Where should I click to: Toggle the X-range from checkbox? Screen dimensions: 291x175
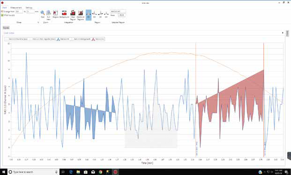2,12
